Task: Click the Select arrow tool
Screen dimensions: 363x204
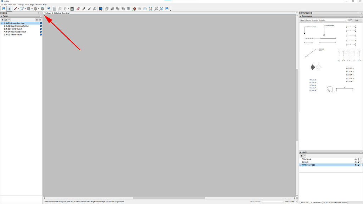Action: [x=9, y=9]
